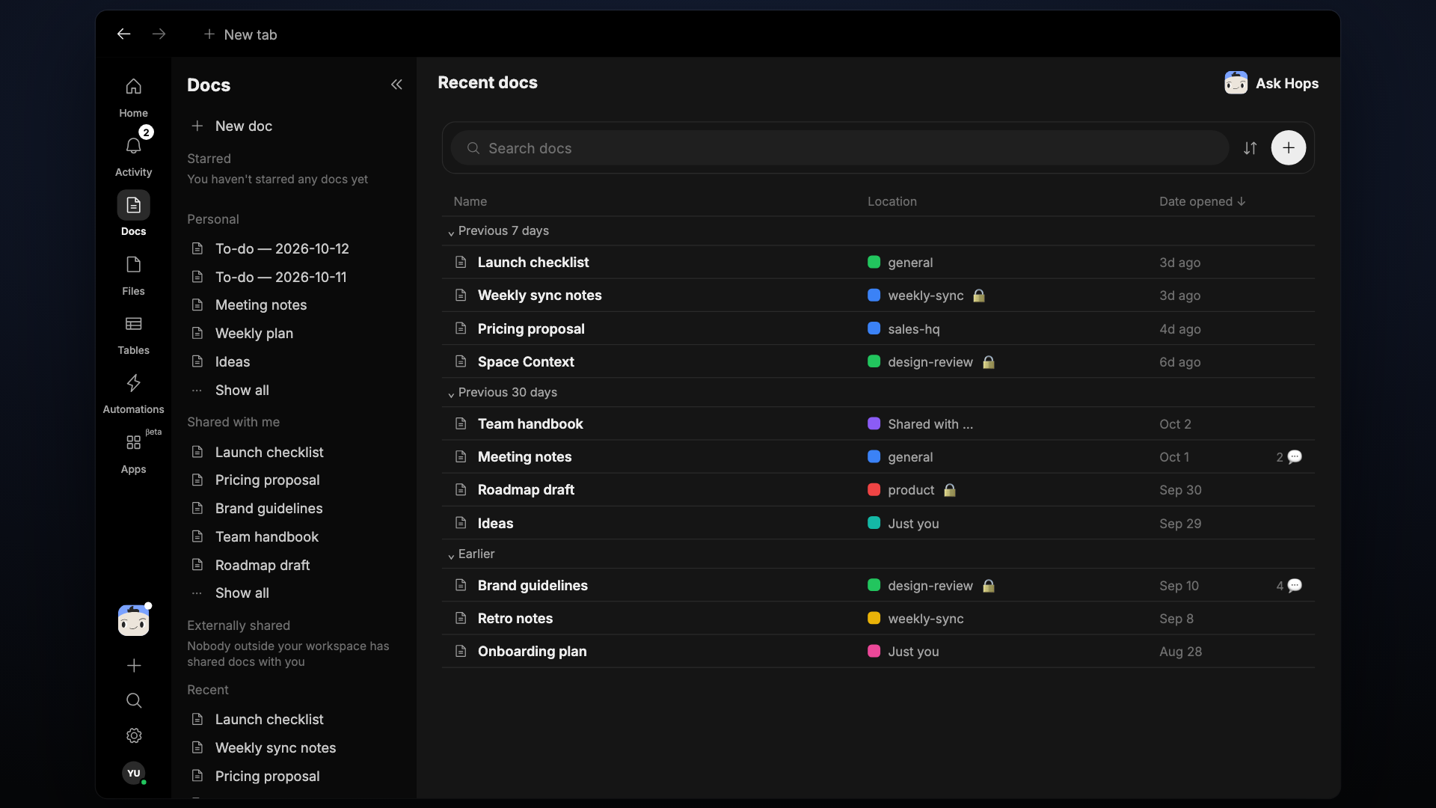This screenshot has height=808, width=1436.
Task: Open the Space Context doc row
Action: 877,361
